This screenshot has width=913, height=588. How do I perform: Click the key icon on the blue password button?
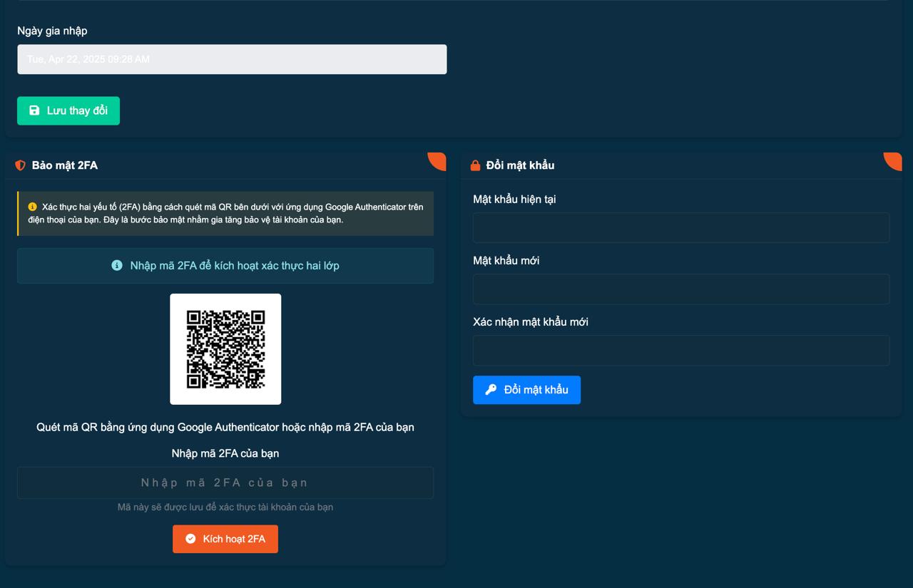[491, 390]
